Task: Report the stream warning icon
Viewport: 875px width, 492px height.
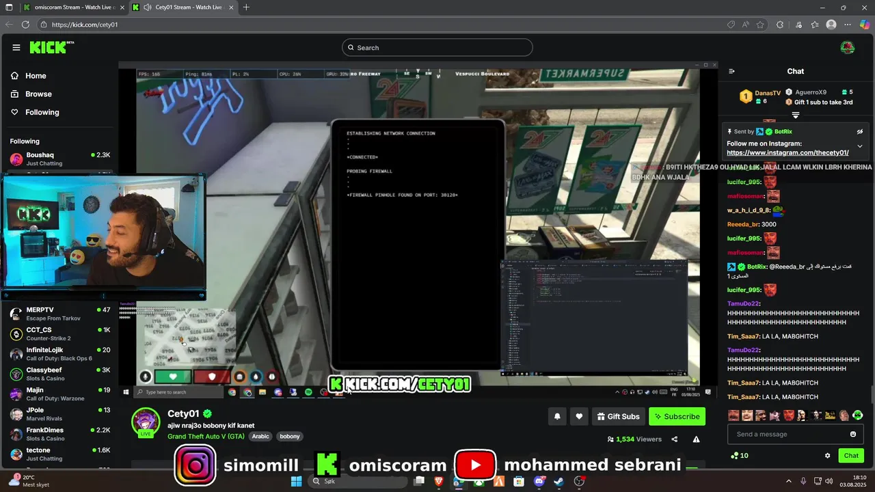Action: (696, 439)
